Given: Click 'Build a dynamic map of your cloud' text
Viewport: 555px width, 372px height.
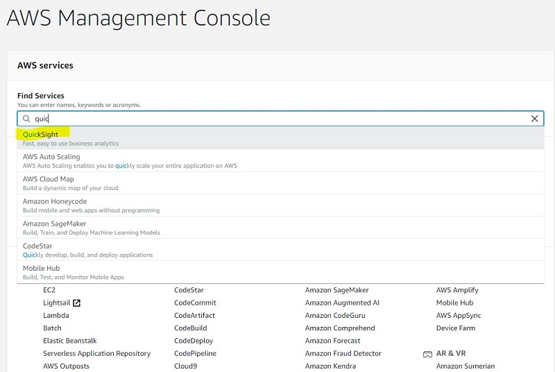Looking at the screenshot, I should point(71,188).
